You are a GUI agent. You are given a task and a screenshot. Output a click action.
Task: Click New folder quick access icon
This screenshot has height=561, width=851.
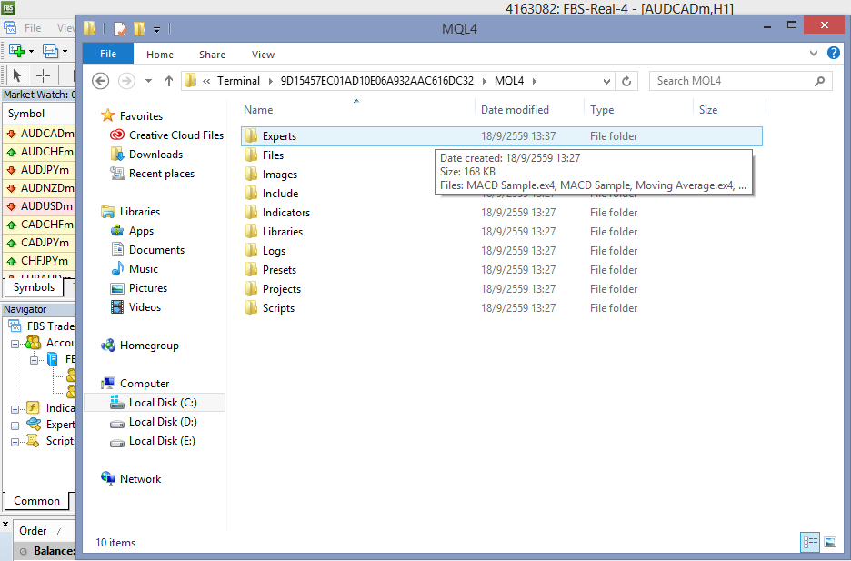pyautogui.click(x=139, y=28)
